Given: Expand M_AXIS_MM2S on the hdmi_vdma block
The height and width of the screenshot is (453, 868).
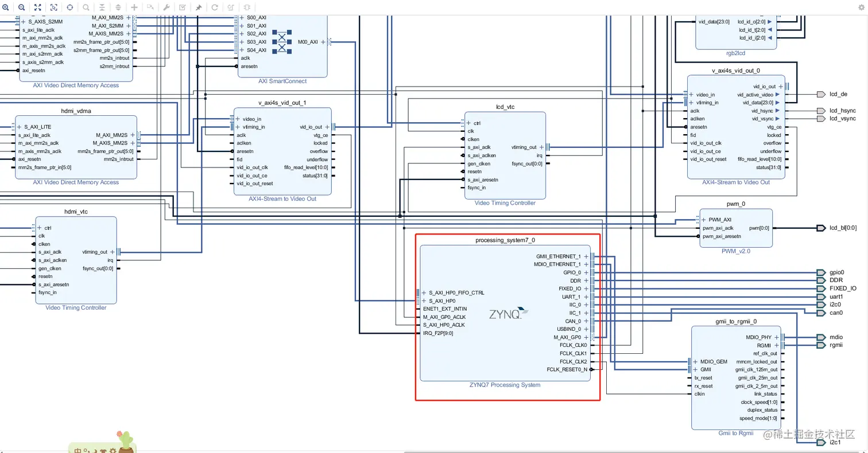Looking at the screenshot, I should 133,143.
